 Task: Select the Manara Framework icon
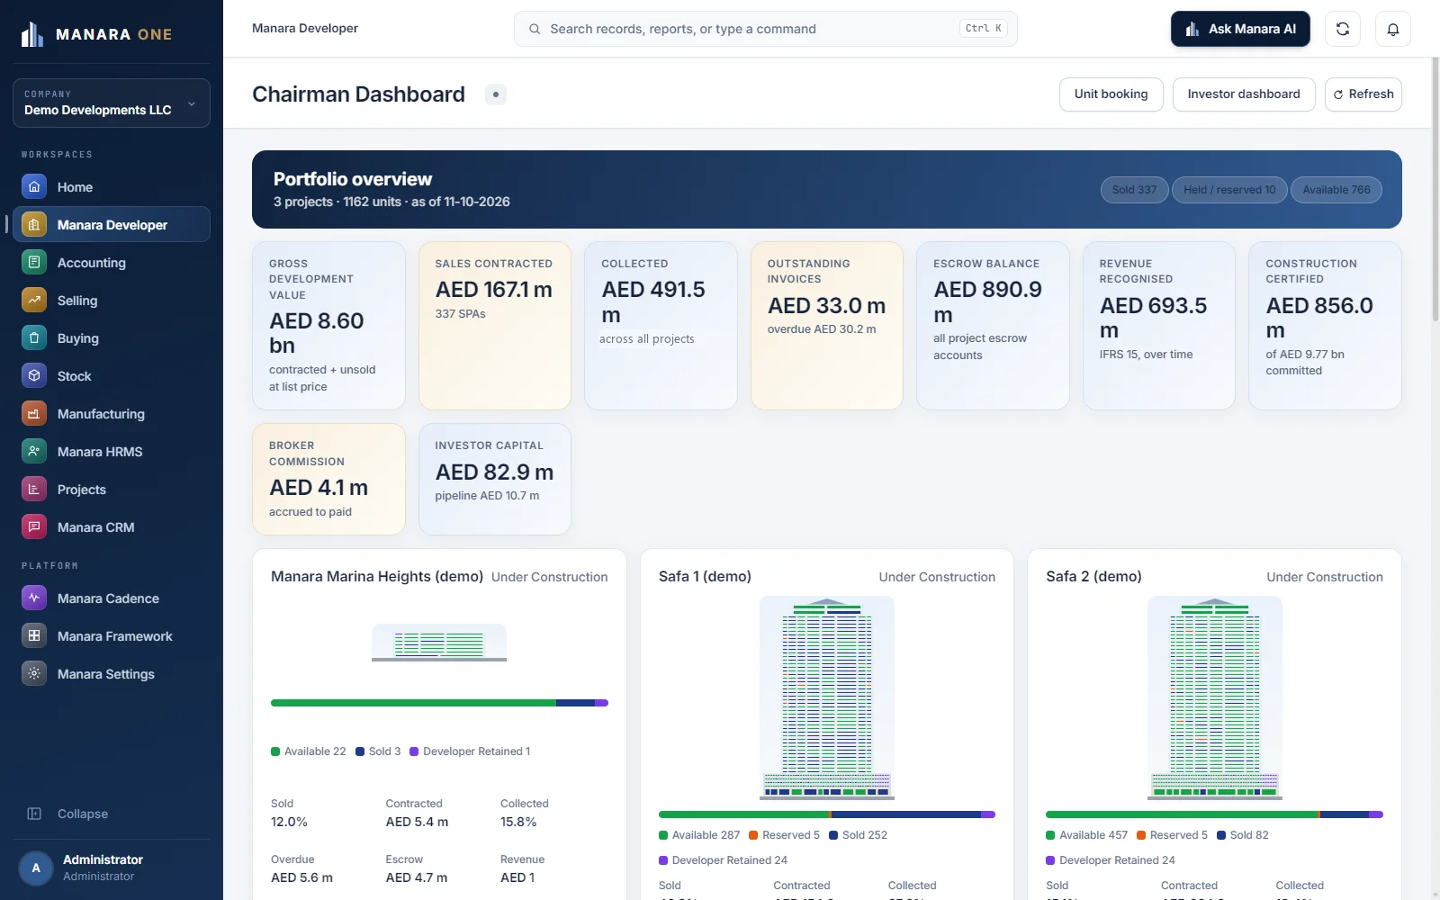point(34,636)
